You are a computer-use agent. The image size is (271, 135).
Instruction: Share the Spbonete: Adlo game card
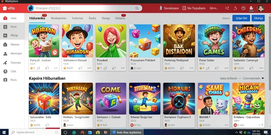pyautogui.click(x=47, y=125)
